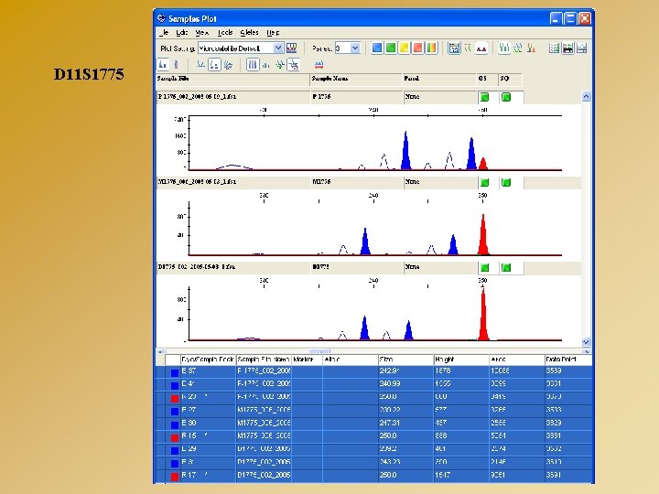Open the View menu

pyautogui.click(x=201, y=32)
